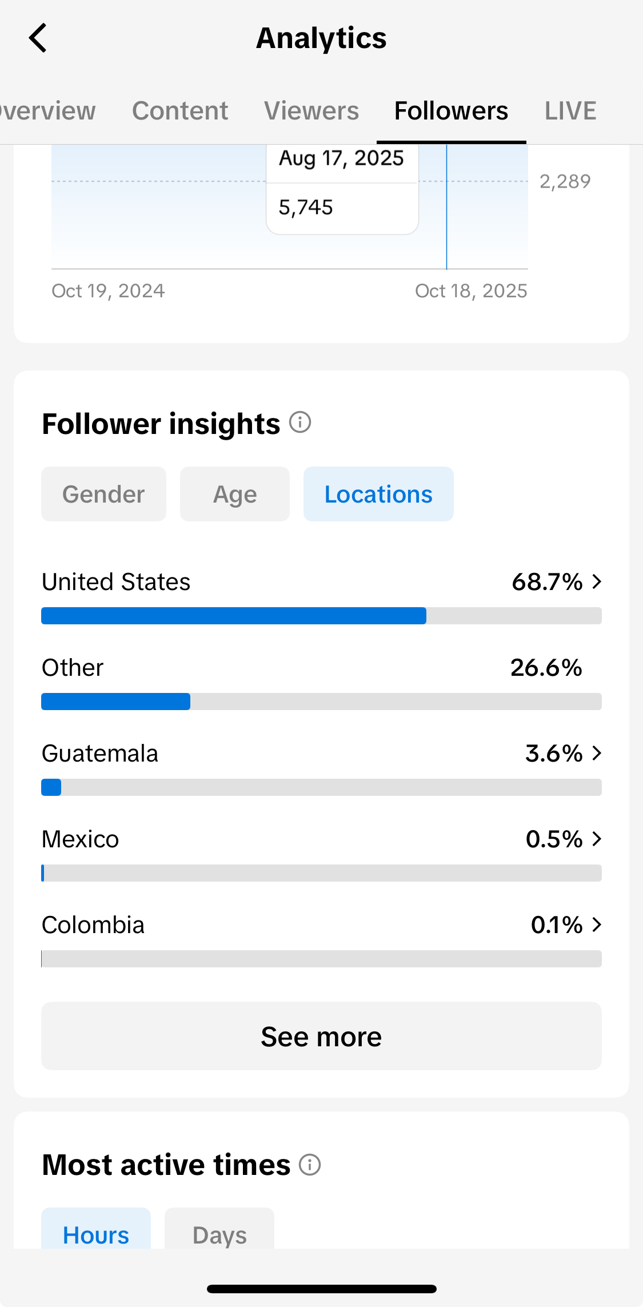Click the United States percentage bar
The width and height of the screenshot is (643, 1307).
321,616
